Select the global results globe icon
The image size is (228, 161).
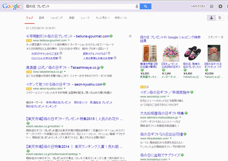tap(220, 18)
